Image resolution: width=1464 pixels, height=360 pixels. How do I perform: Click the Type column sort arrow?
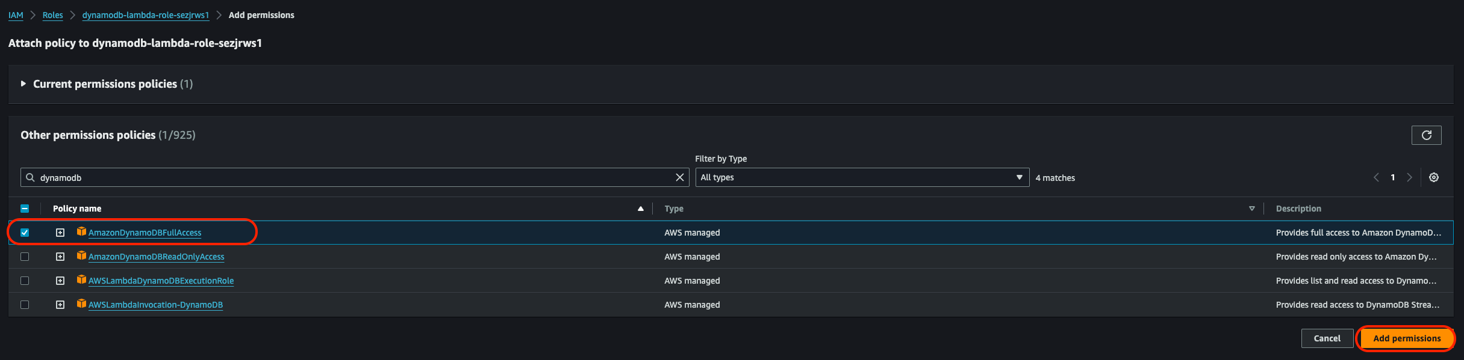click(1252, 209)
